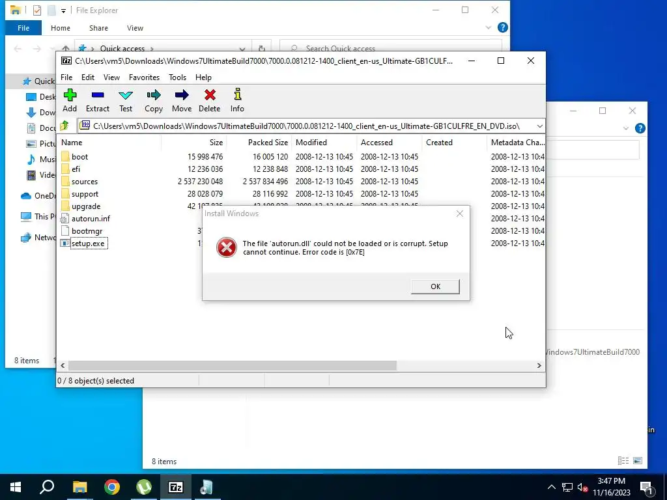Viewport: 667px width, 500px height.
Task: Sort by Created column header
Action: 439,143
